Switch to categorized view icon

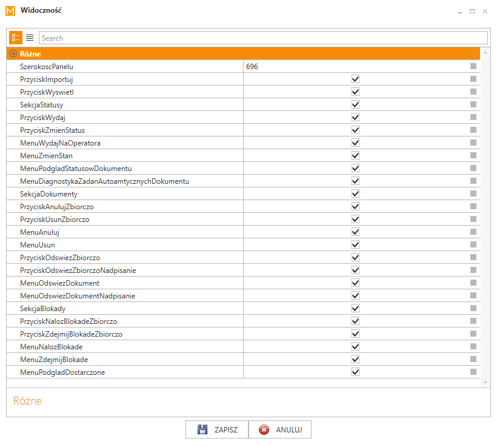(x=16, y=38)
